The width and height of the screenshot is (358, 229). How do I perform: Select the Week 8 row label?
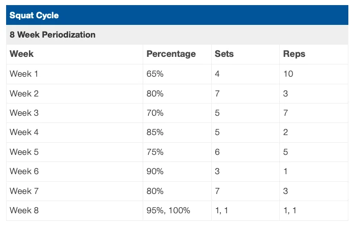(x=24, y=210)
